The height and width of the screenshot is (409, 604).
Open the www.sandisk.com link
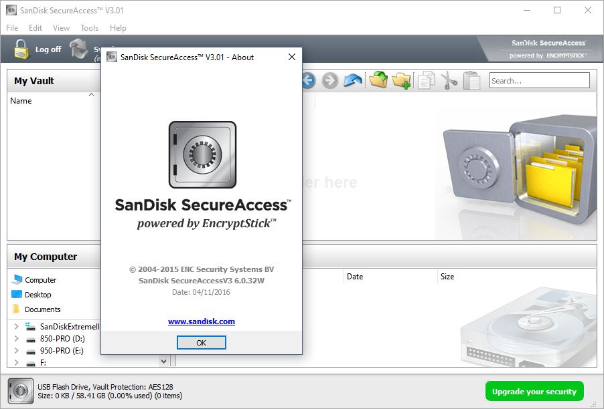tap(202, 321)
